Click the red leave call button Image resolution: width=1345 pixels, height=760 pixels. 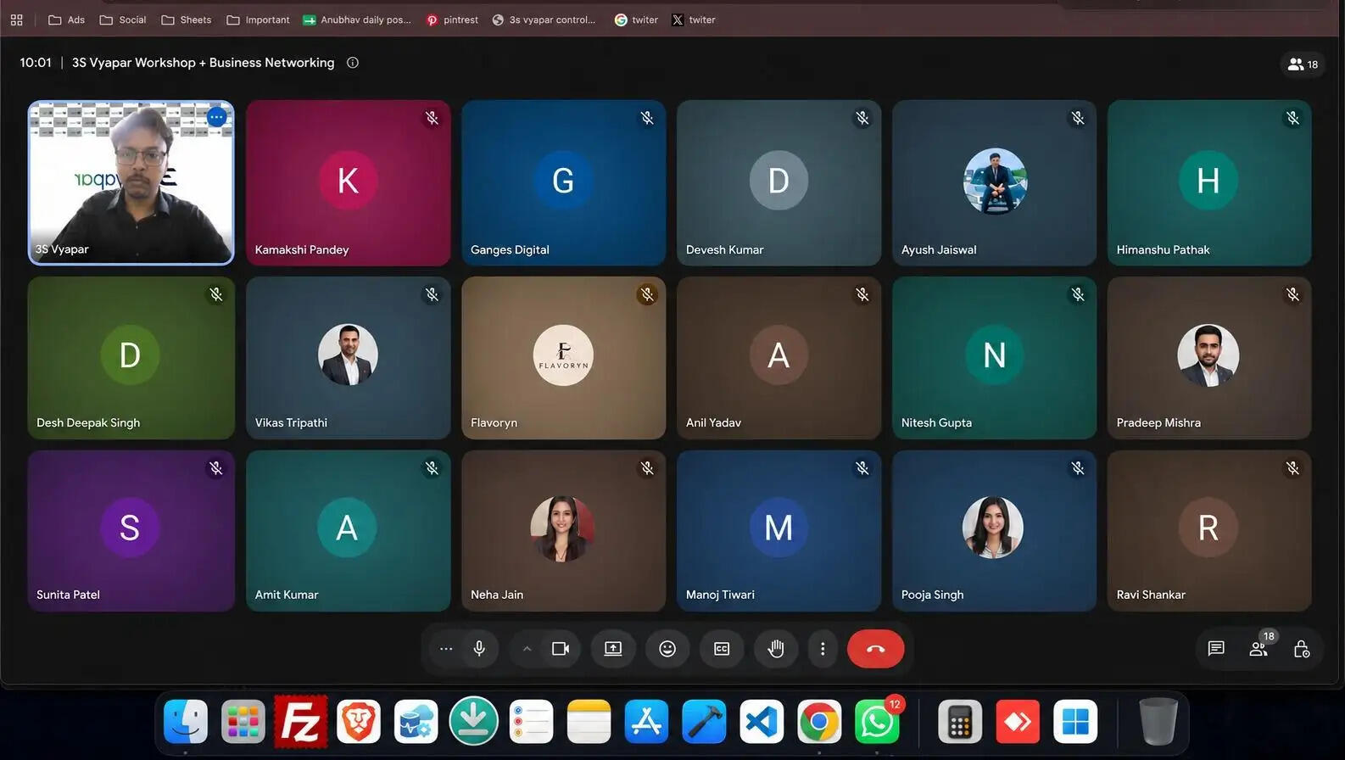tap(875, 649)
